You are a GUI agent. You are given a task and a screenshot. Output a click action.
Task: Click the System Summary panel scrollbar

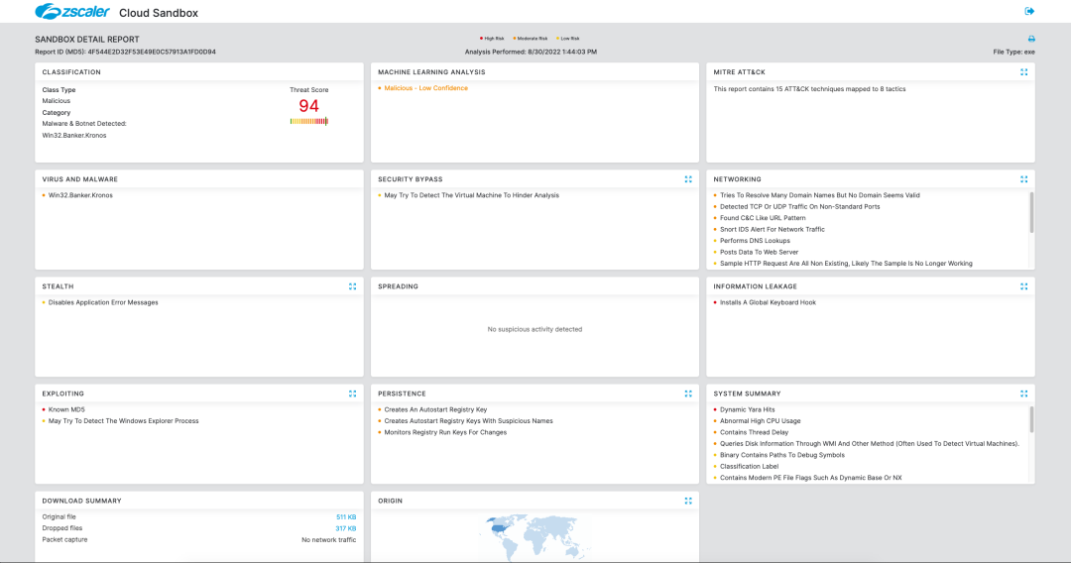click(1031, 420)
